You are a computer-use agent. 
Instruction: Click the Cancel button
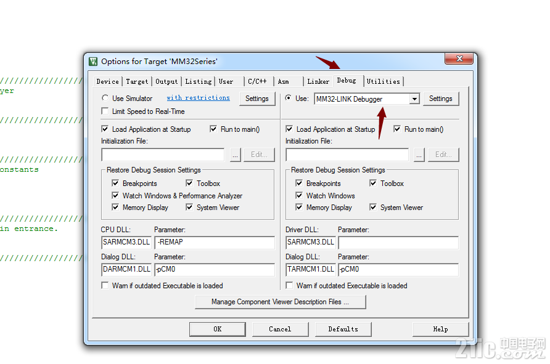click(x=280, y=330)
